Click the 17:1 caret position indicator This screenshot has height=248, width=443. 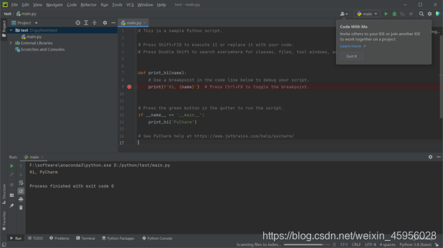(344, 245)
